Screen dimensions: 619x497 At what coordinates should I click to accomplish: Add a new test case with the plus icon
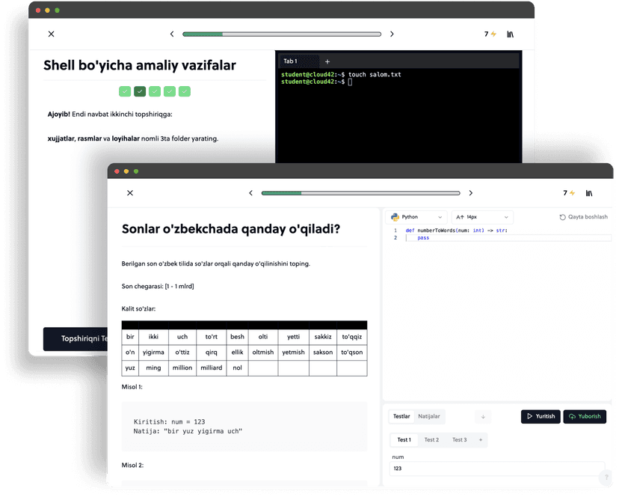click(x=480, y=439)
